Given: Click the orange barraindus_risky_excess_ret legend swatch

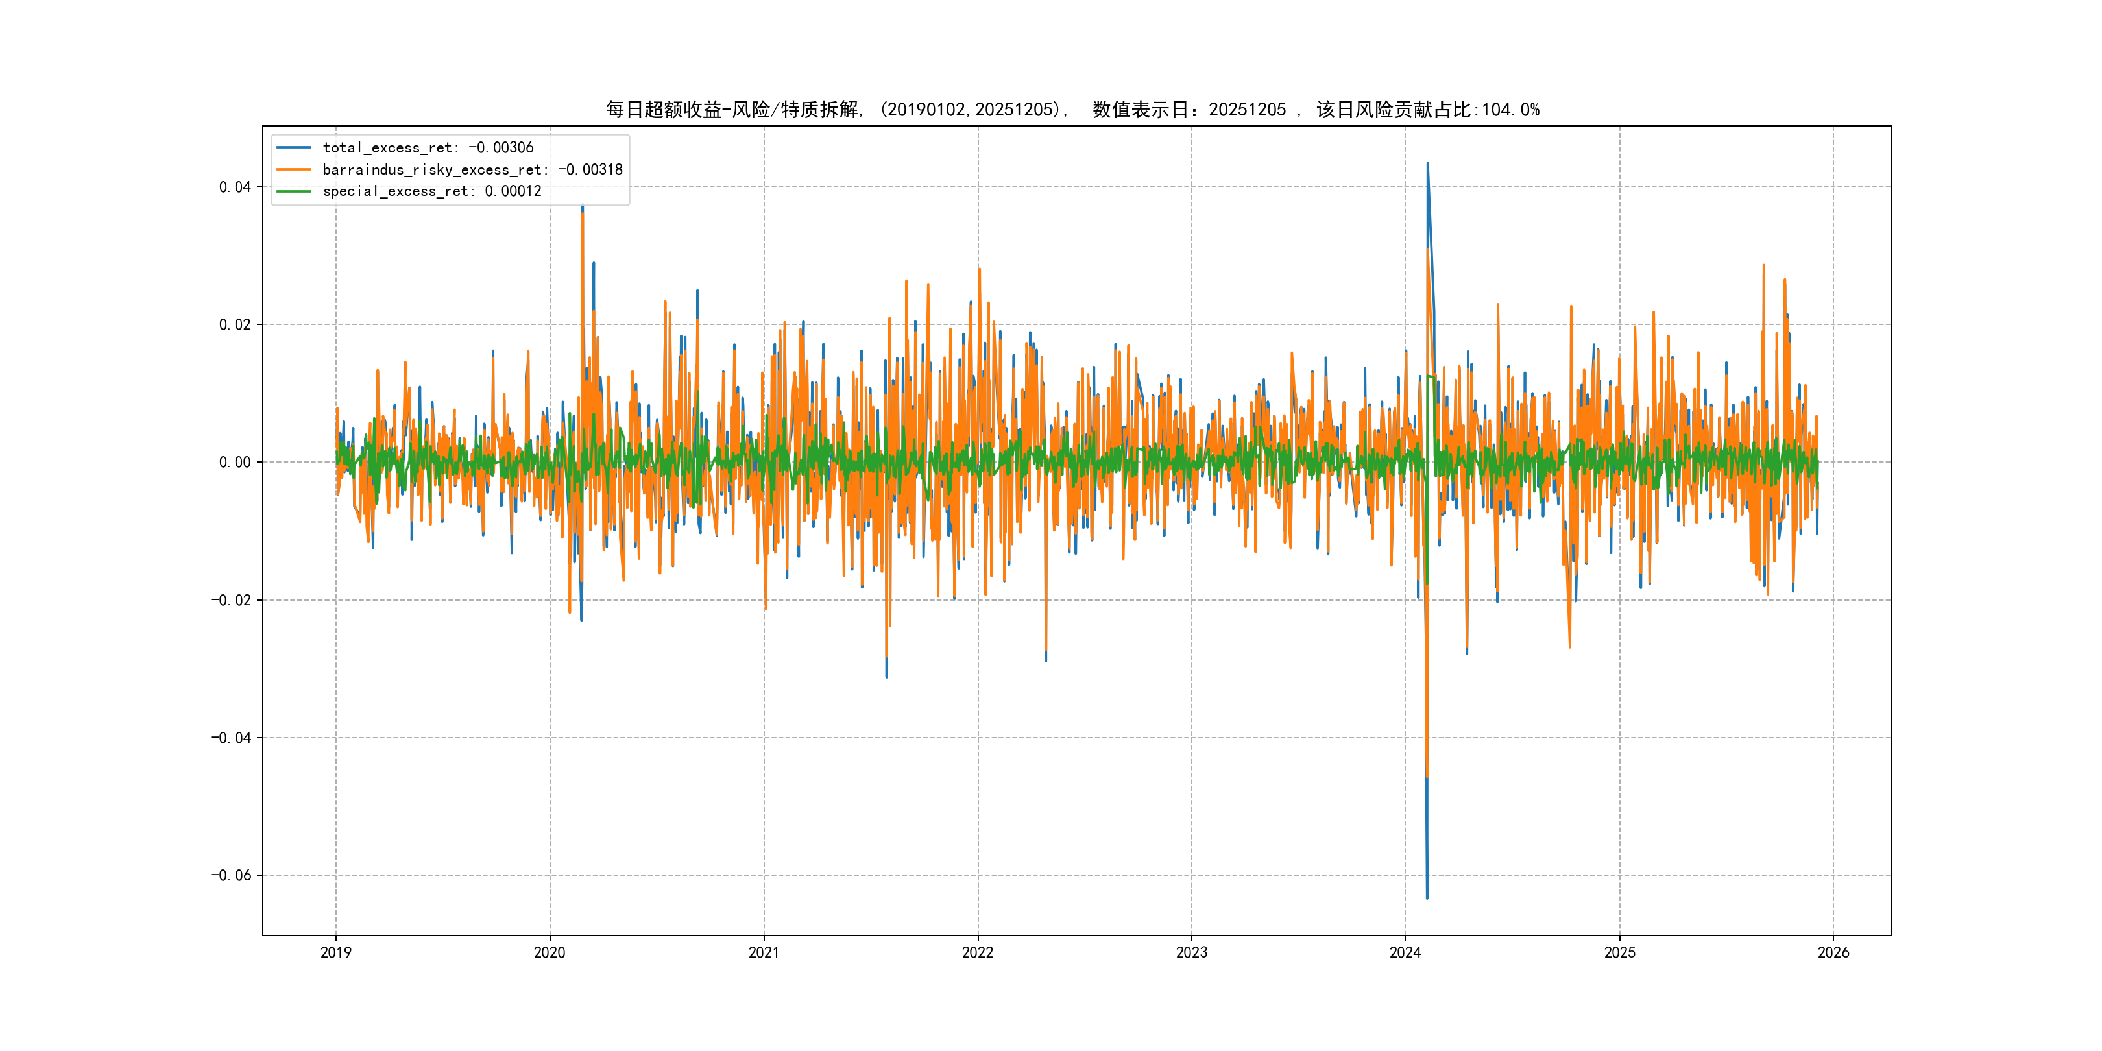Looking at the screenshot, I should coord(294,170).
